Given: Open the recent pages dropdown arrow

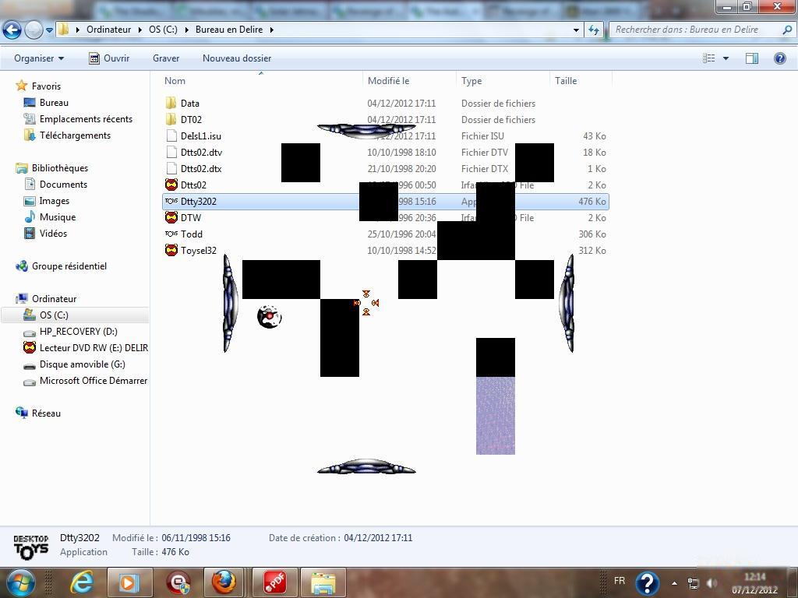Looking at the screenshot, I should (49, 30).
